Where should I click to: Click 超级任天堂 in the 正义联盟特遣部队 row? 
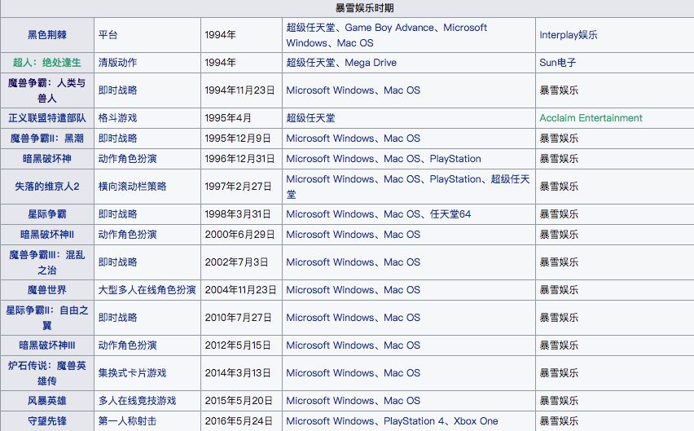coord(310,118)
